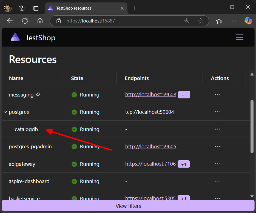Open the actions menu for postgres
This screenshot has width=256, height=213.
(x=217, y=112)
